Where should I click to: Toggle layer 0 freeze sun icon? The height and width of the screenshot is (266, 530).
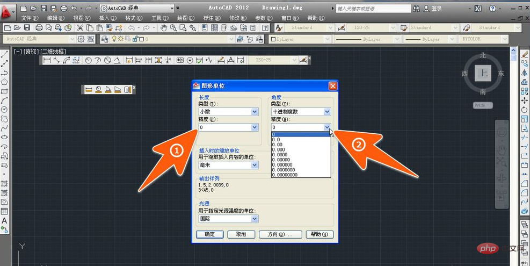pos(120,39)
